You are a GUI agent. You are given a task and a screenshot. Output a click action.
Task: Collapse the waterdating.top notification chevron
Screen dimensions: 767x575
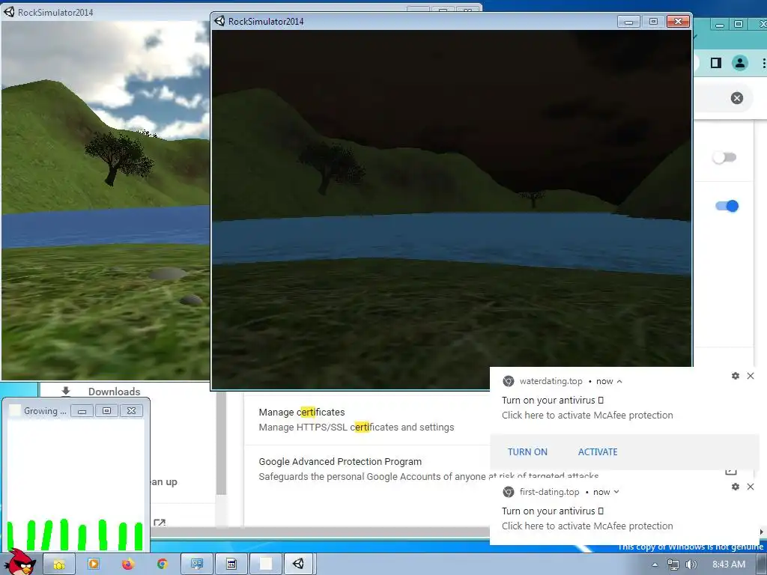point(619,381)
